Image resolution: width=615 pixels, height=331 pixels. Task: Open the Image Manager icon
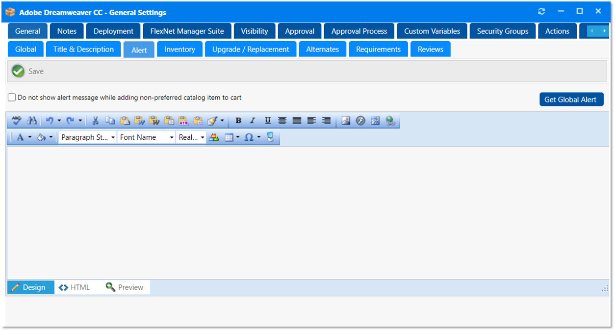346,121
